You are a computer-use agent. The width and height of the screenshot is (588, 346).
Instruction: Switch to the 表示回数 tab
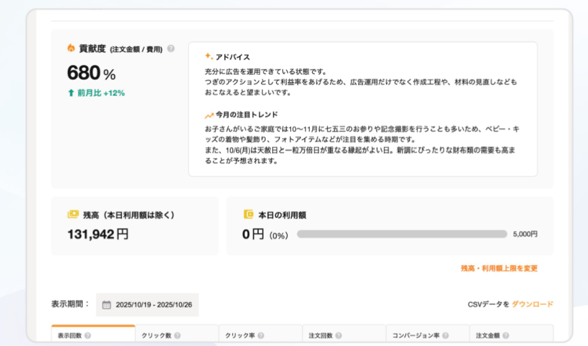click(x=70, y=336)
